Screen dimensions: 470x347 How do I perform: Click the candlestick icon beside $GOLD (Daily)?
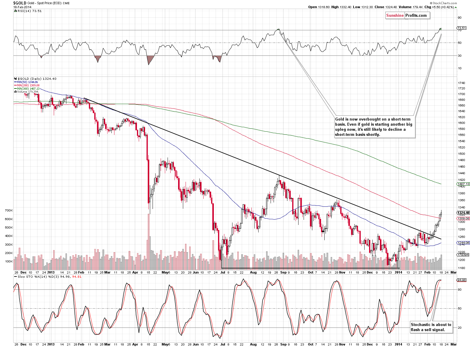(15, 79)
